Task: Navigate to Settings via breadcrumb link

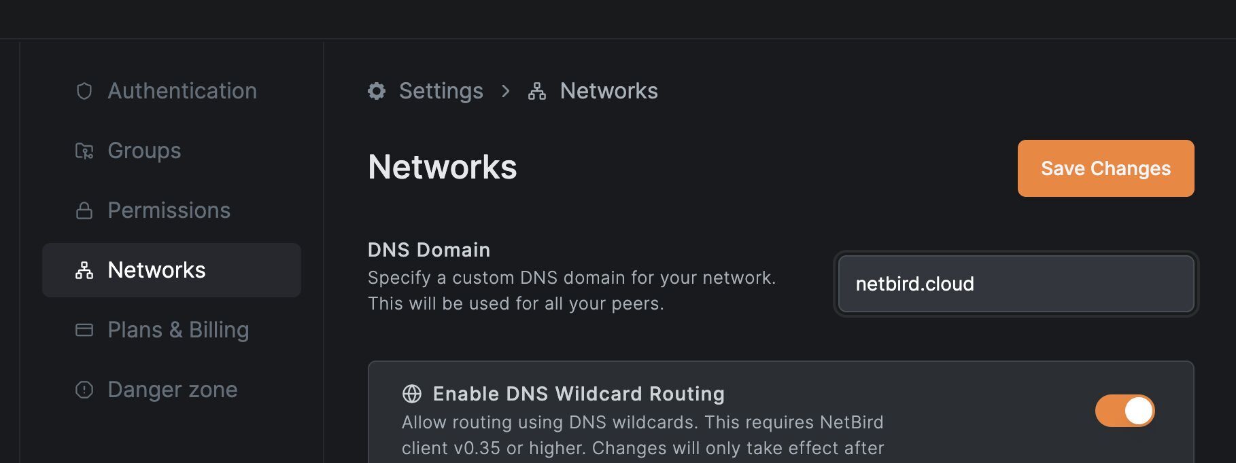Action: (x=441, y=91)
